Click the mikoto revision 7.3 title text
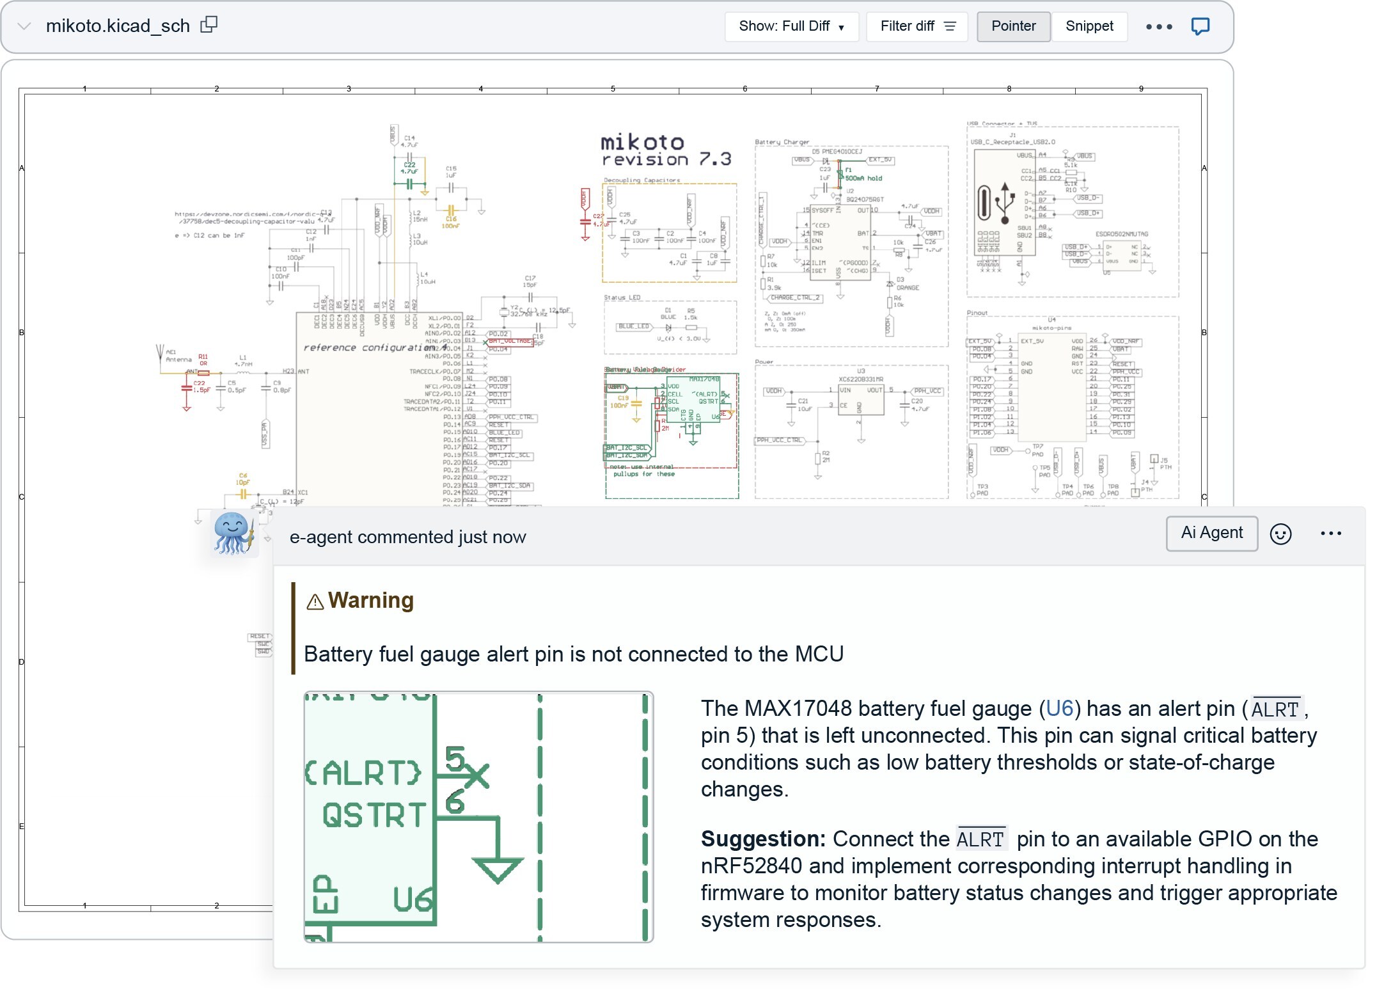This screenshot has height=998, width=1377. (665, 150)
